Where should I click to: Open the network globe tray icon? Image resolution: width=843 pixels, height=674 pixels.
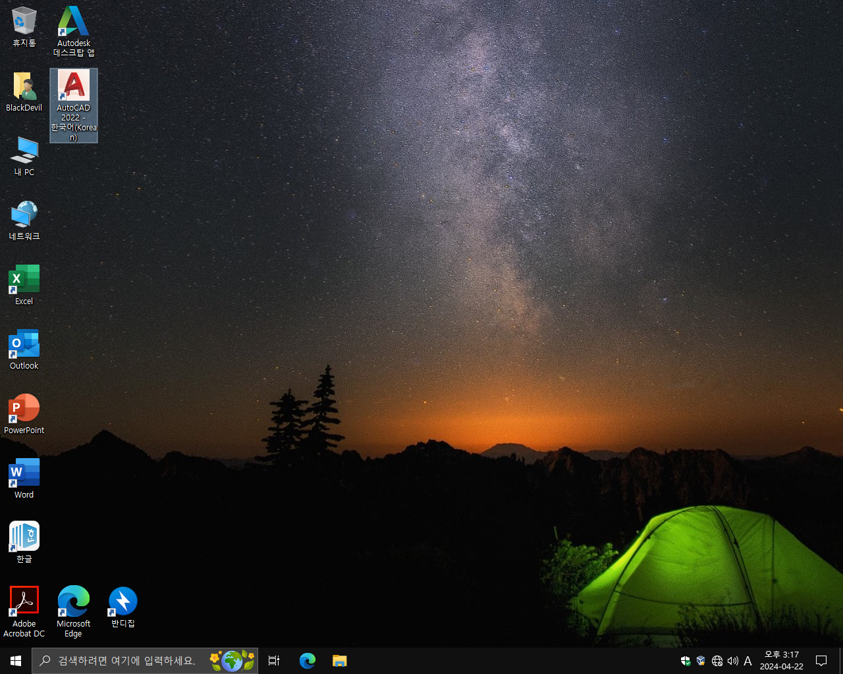(x=717, y=661)
